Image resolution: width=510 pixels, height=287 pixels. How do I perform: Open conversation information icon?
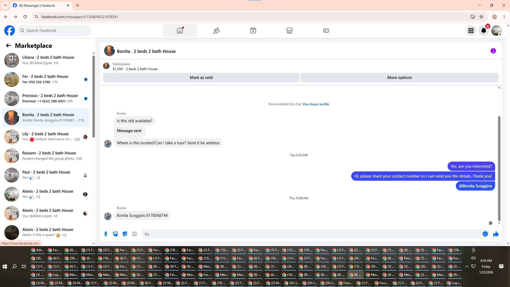pyautogui.click(x=493, y=51)
